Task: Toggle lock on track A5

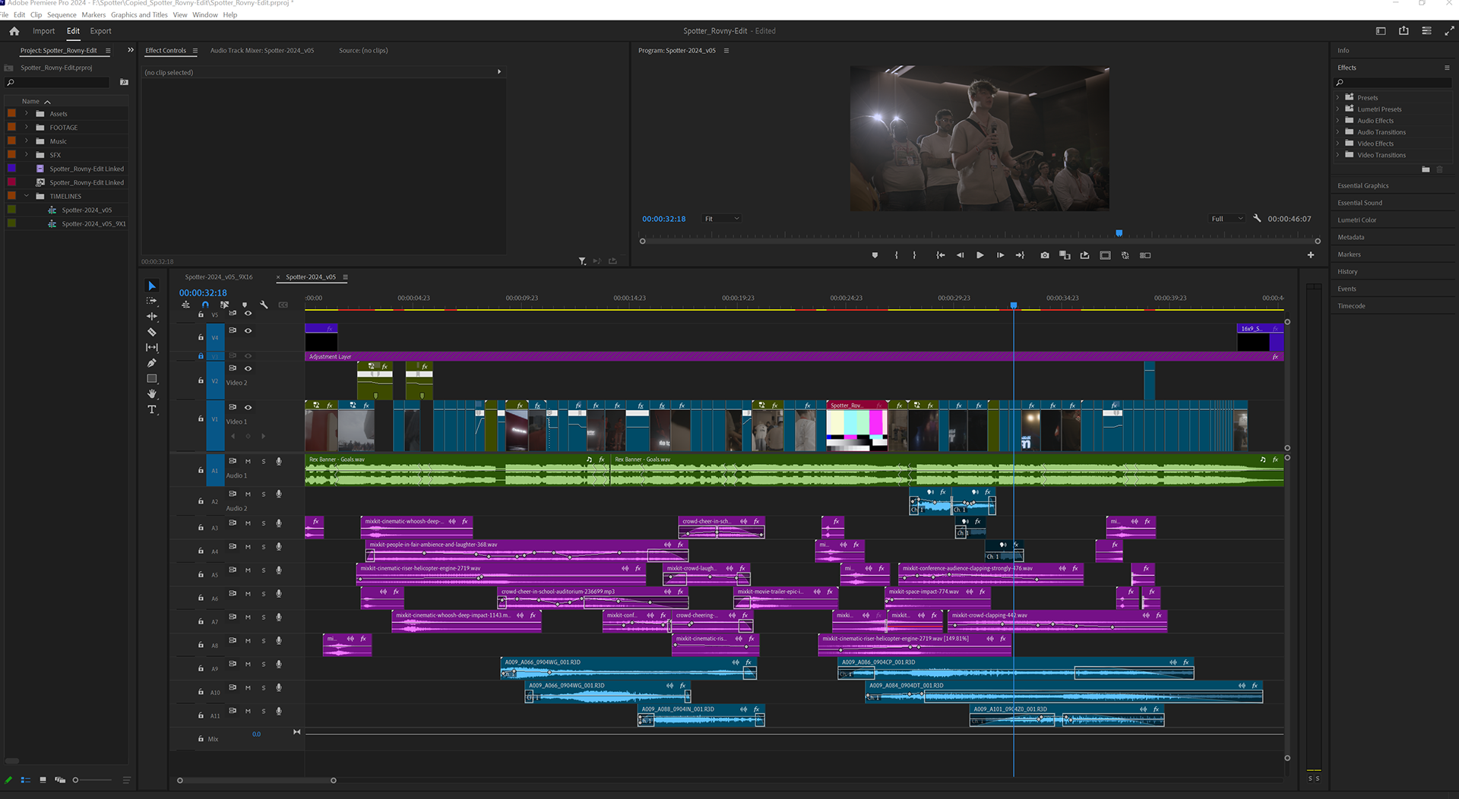Action: 201,574
